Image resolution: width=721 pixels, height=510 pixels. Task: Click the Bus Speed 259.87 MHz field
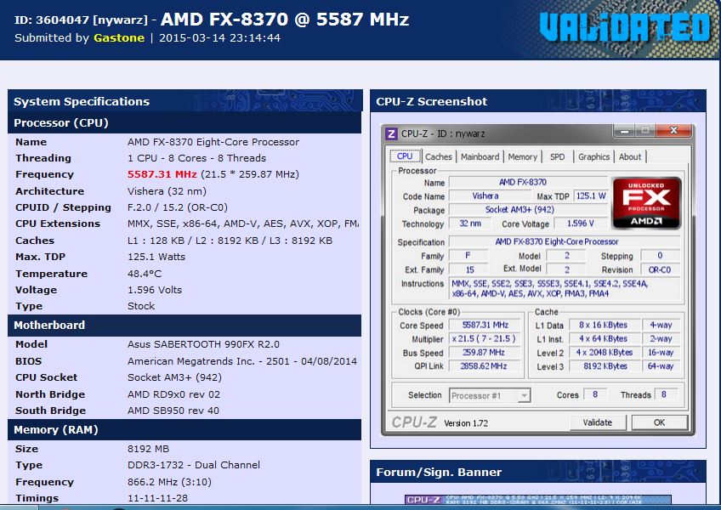[x=485, y=353]
